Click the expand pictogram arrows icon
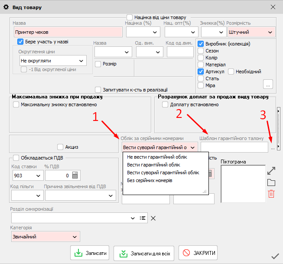 click(x=271, y=170)
